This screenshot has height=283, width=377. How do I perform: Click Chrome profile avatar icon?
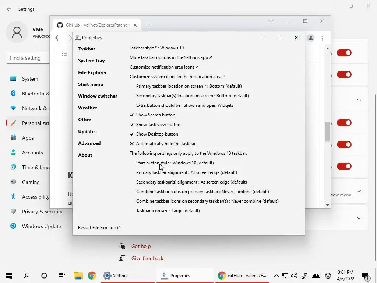pyautogui.click(x=311, y=38)
